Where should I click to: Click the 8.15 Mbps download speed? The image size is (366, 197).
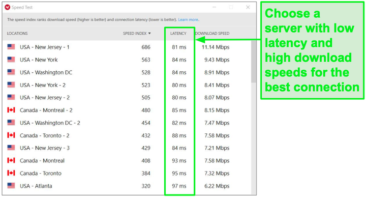click(x=217, y=110)
